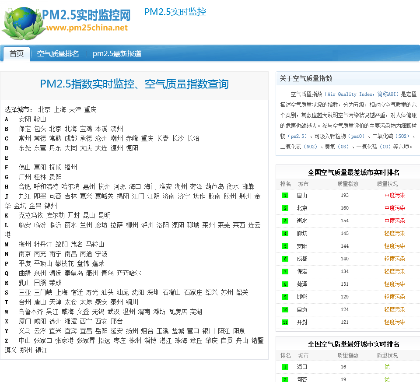Choose 鞍山 under letter A
The image size is (420, 382).
pos(40,119)
